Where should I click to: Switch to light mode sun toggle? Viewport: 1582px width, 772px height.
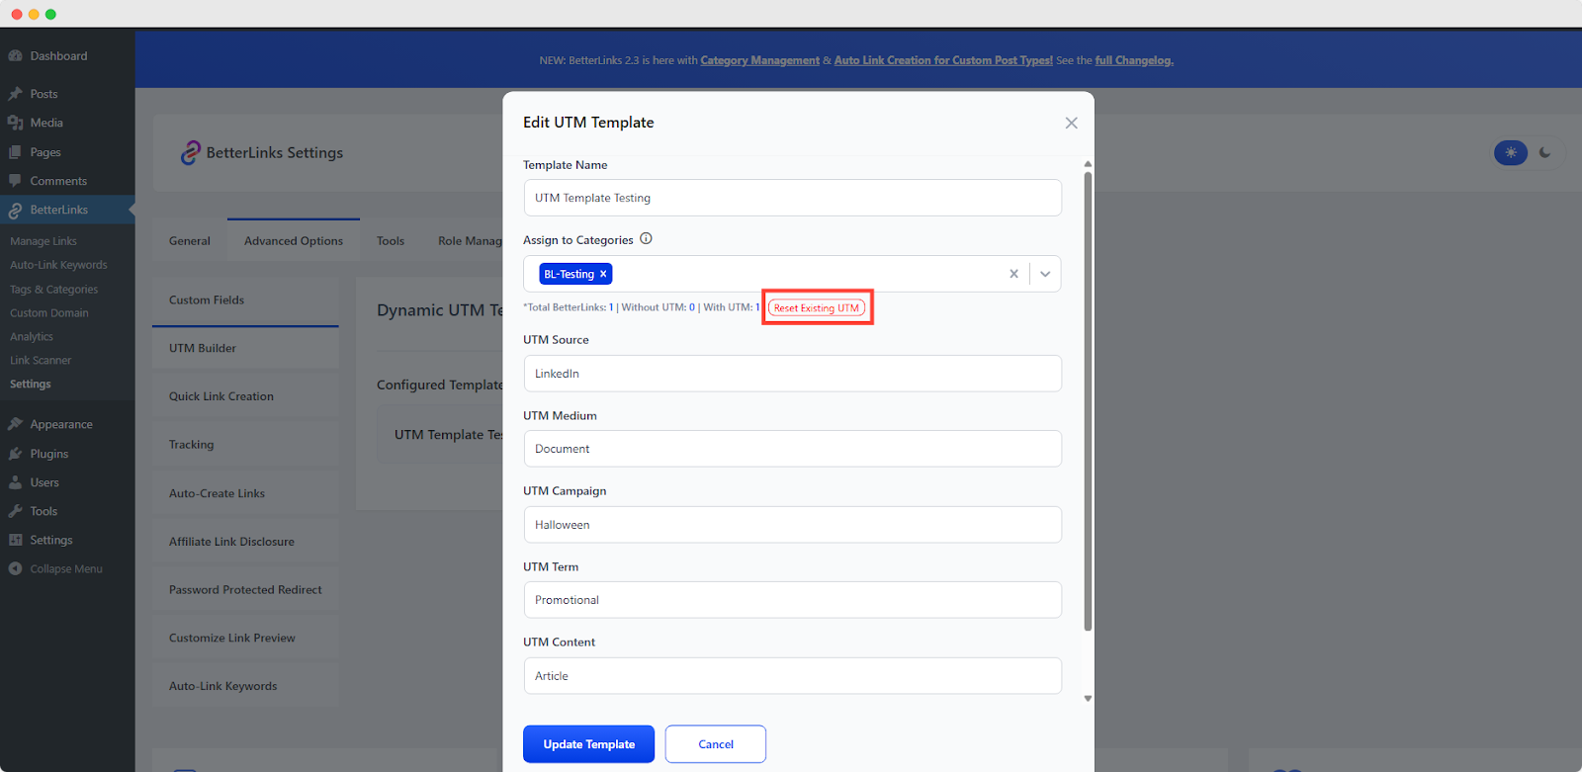(x=1510, y=153)
